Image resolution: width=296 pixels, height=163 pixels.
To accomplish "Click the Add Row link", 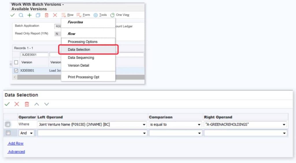I will pyautogui.click(x=16, y=143).
